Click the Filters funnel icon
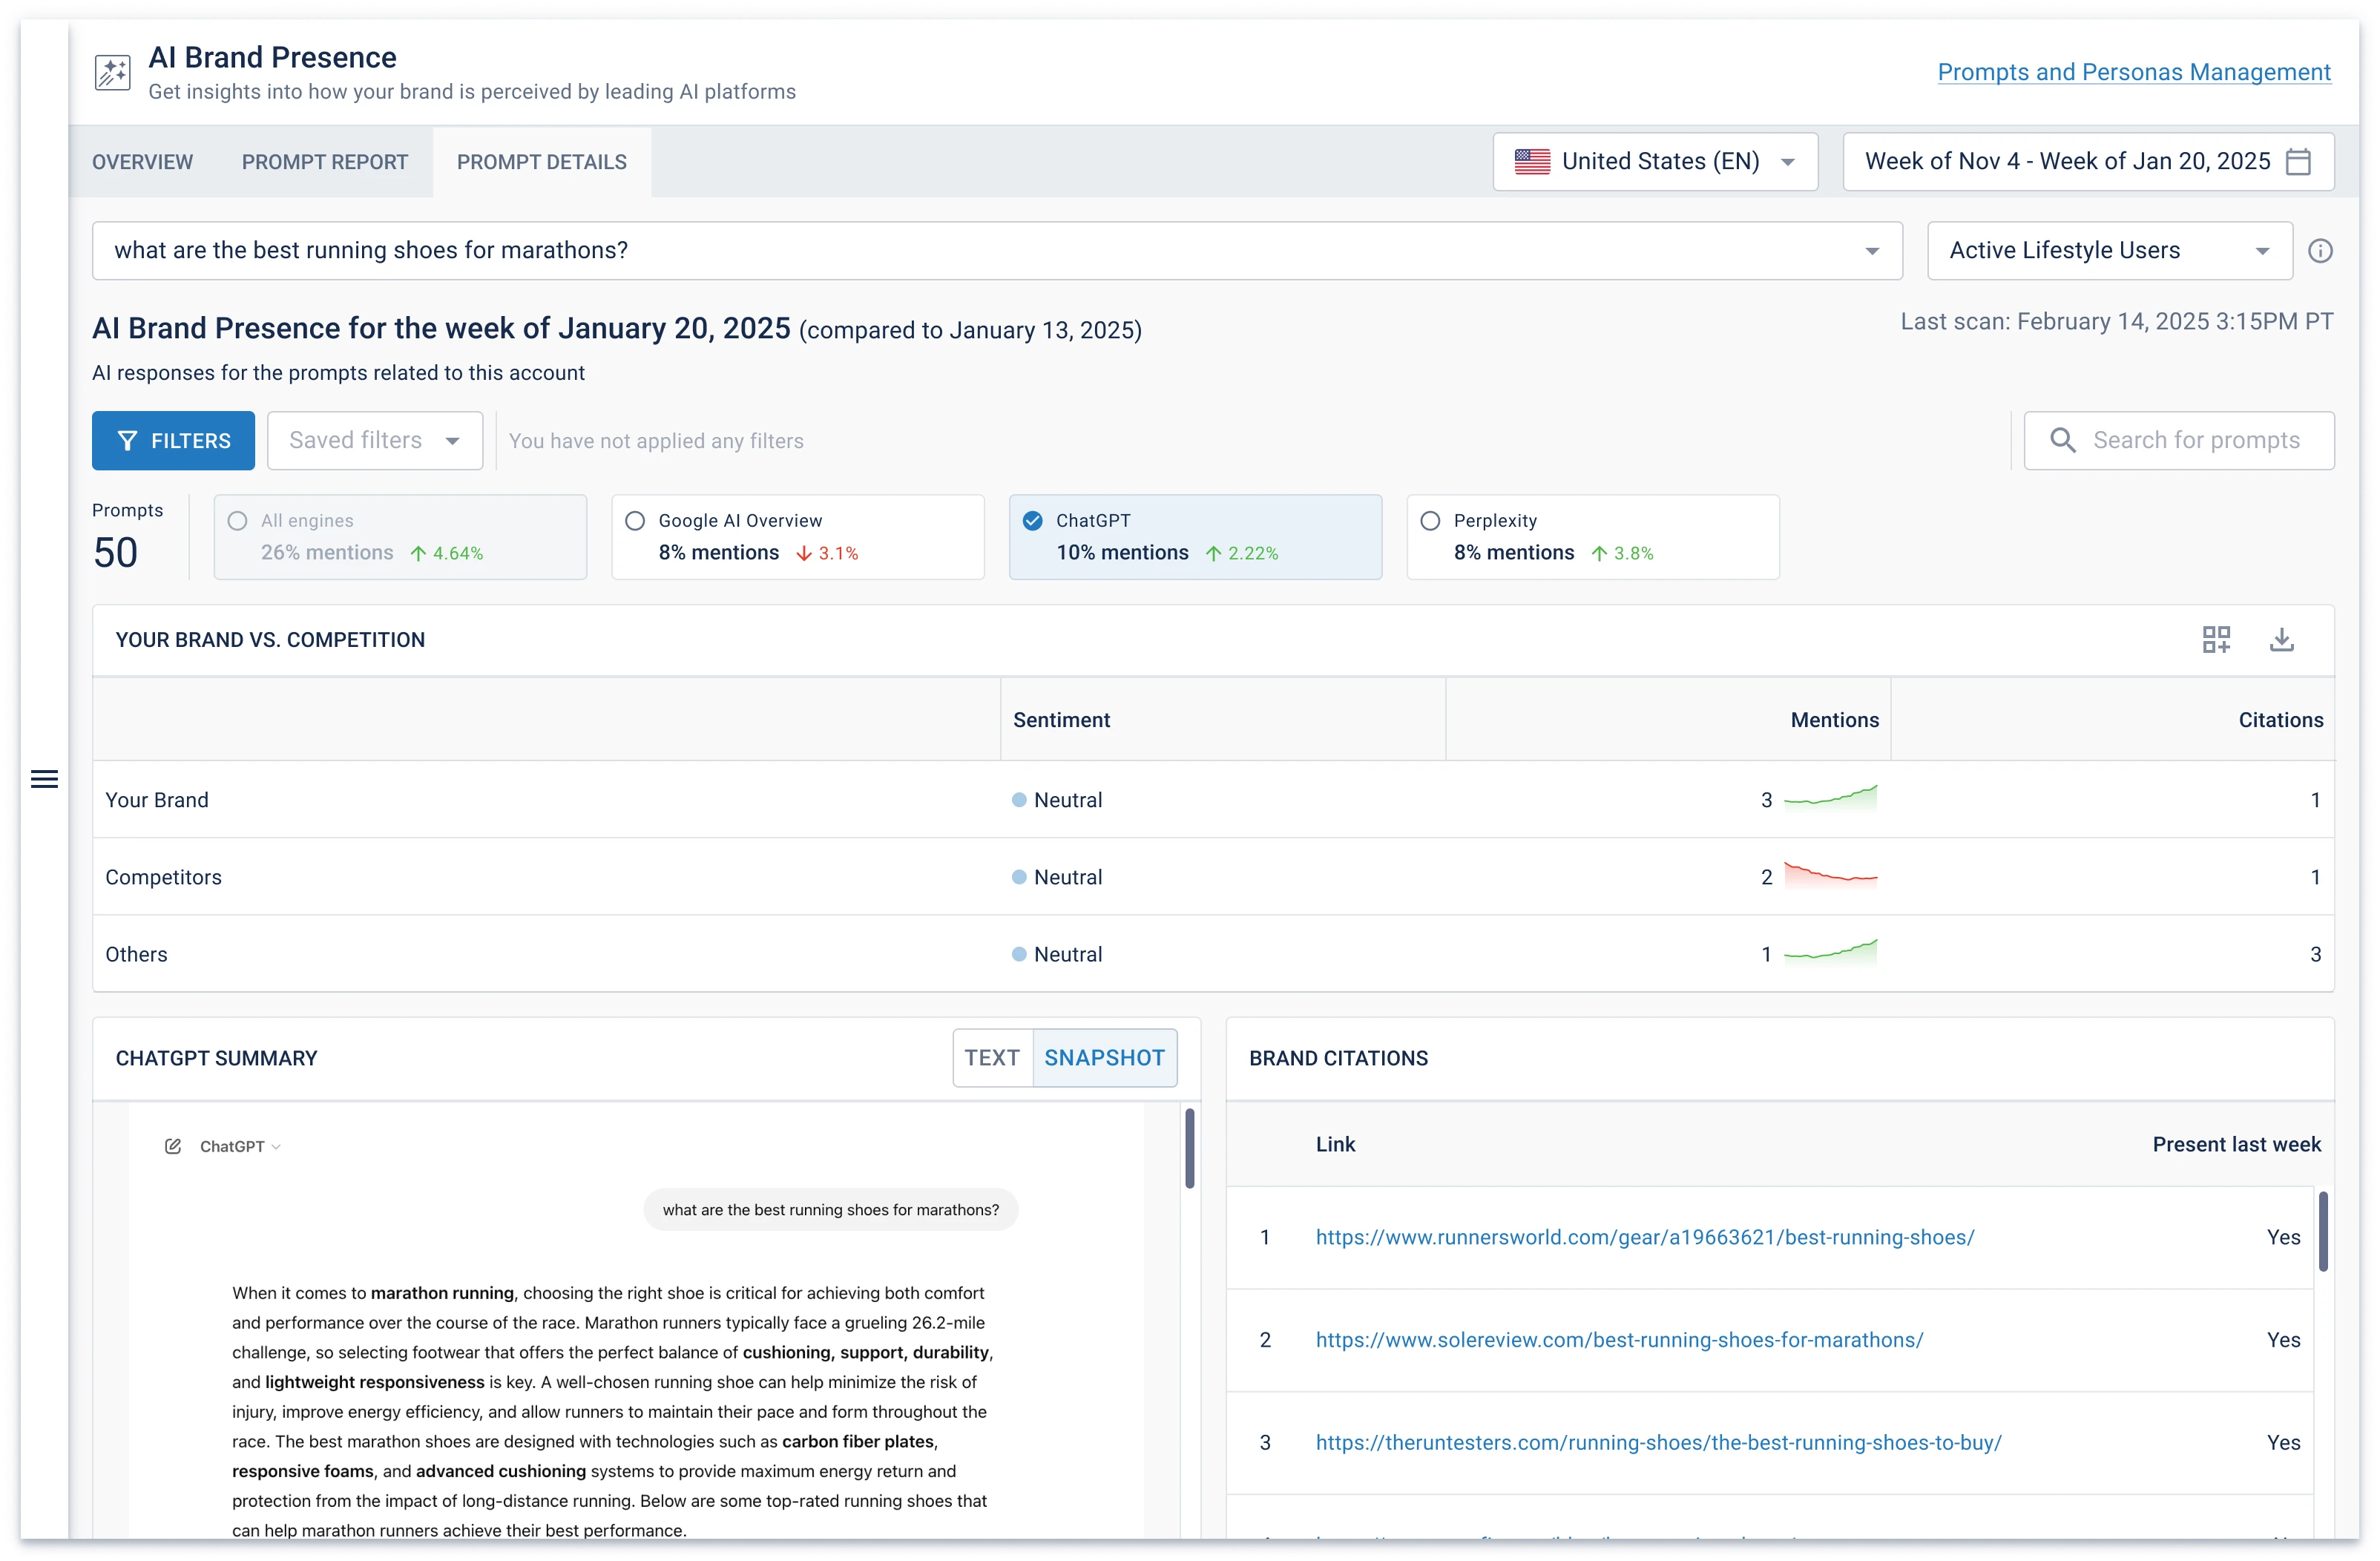 (x=129, y=440)
